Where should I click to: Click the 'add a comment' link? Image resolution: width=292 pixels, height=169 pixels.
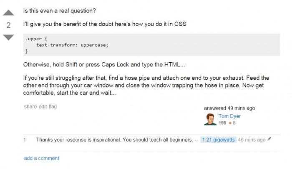(42, 158)
